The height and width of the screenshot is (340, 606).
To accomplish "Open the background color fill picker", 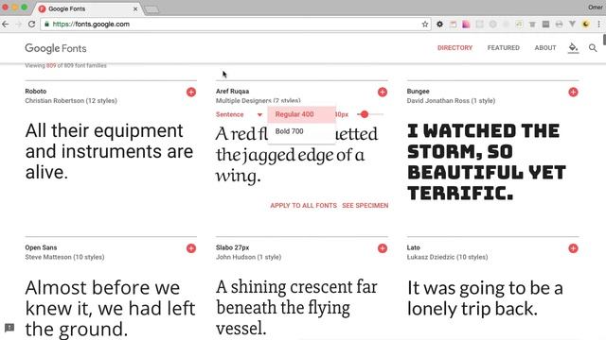I will click(x=573, y=48).
